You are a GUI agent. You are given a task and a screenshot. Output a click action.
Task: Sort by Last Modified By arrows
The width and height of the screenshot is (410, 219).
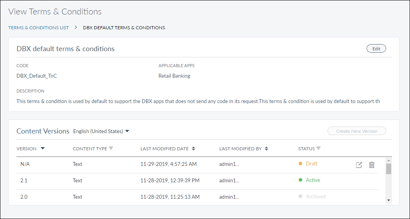pos(266,149)
